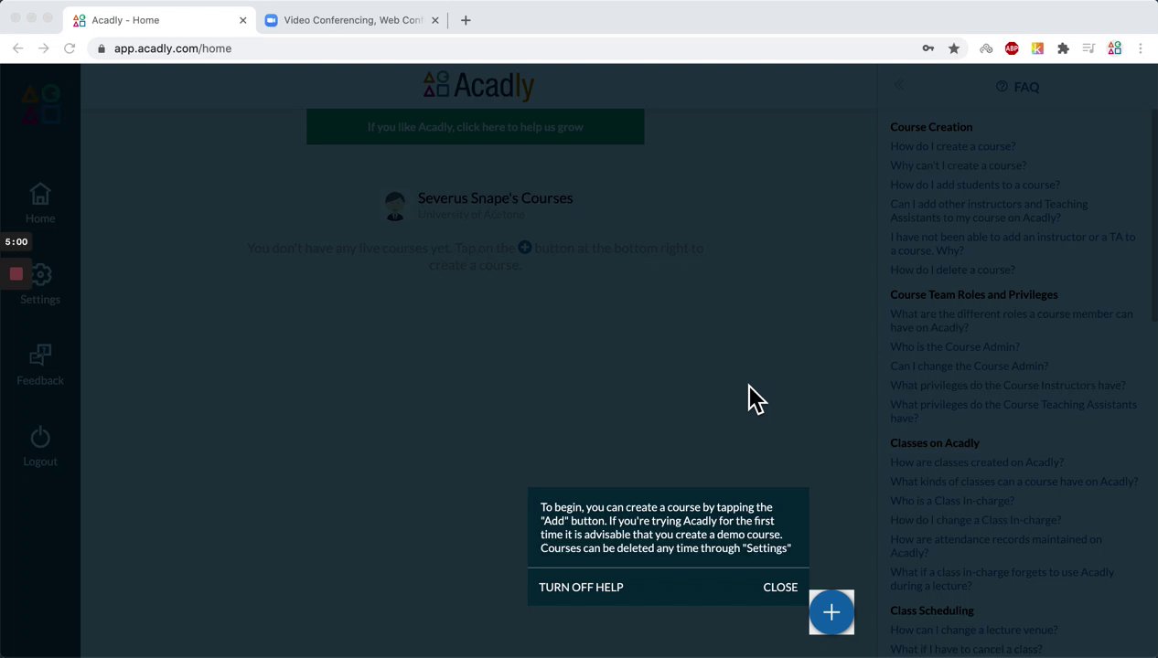Click the blue plus Add course button
The height and width of the screenshot is (658, 1158).
[x=831, y=612]
